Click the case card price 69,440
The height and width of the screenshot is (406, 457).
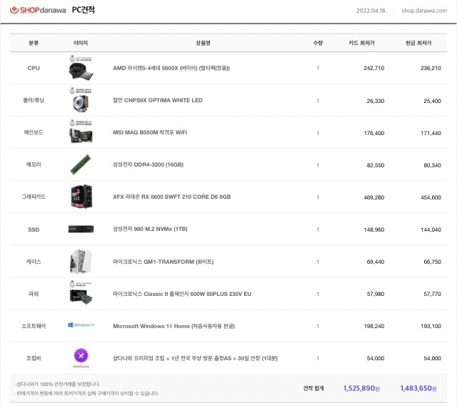[376, 262]
